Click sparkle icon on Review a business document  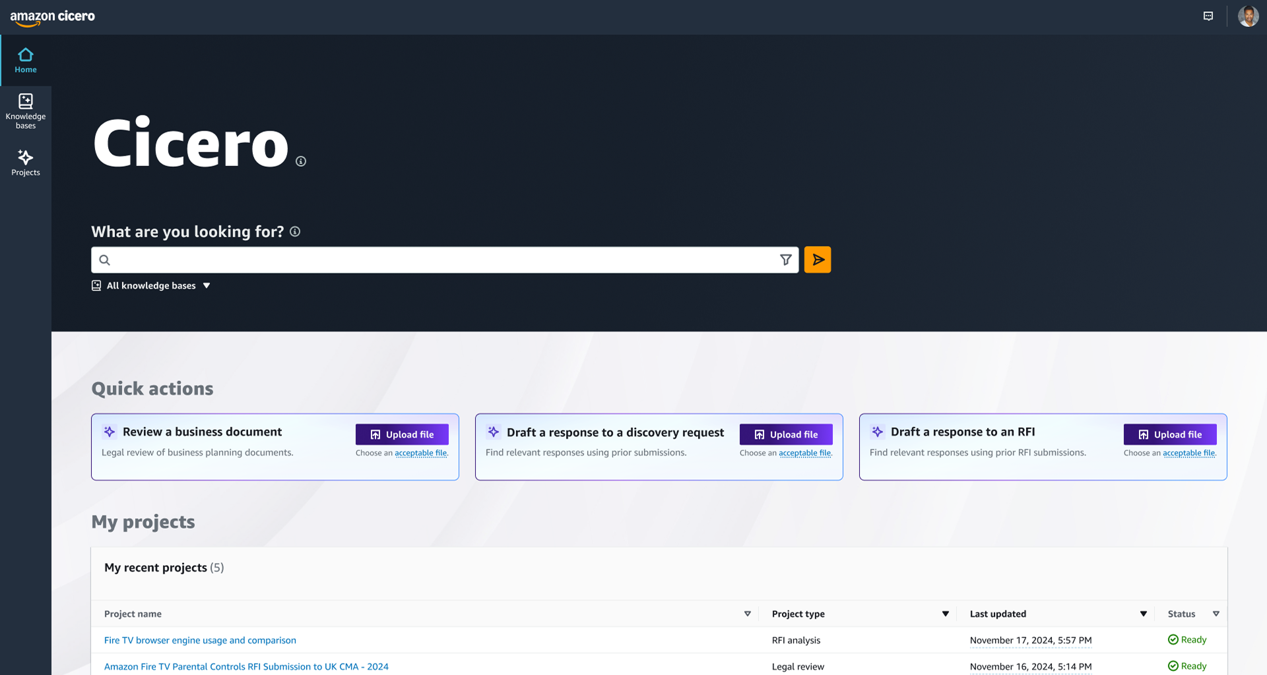[x=110, y=432]
